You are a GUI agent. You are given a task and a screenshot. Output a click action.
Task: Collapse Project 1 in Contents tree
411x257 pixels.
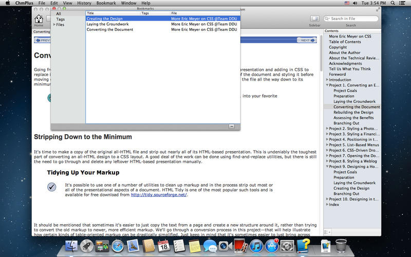[327, 85]
